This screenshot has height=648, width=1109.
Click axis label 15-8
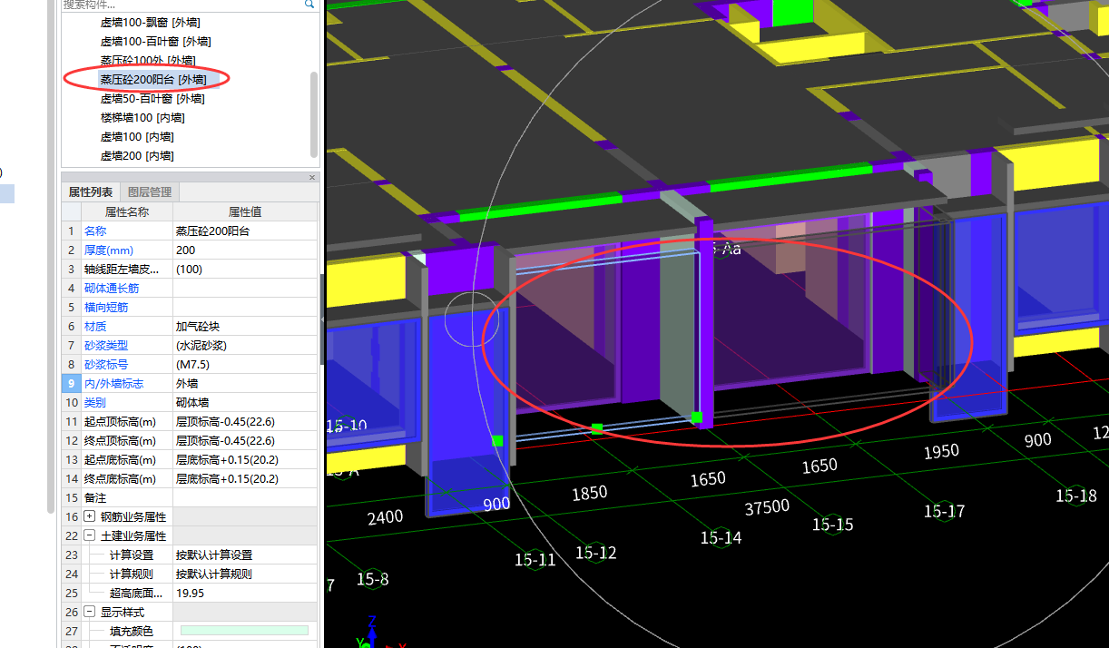pos(372,579)
